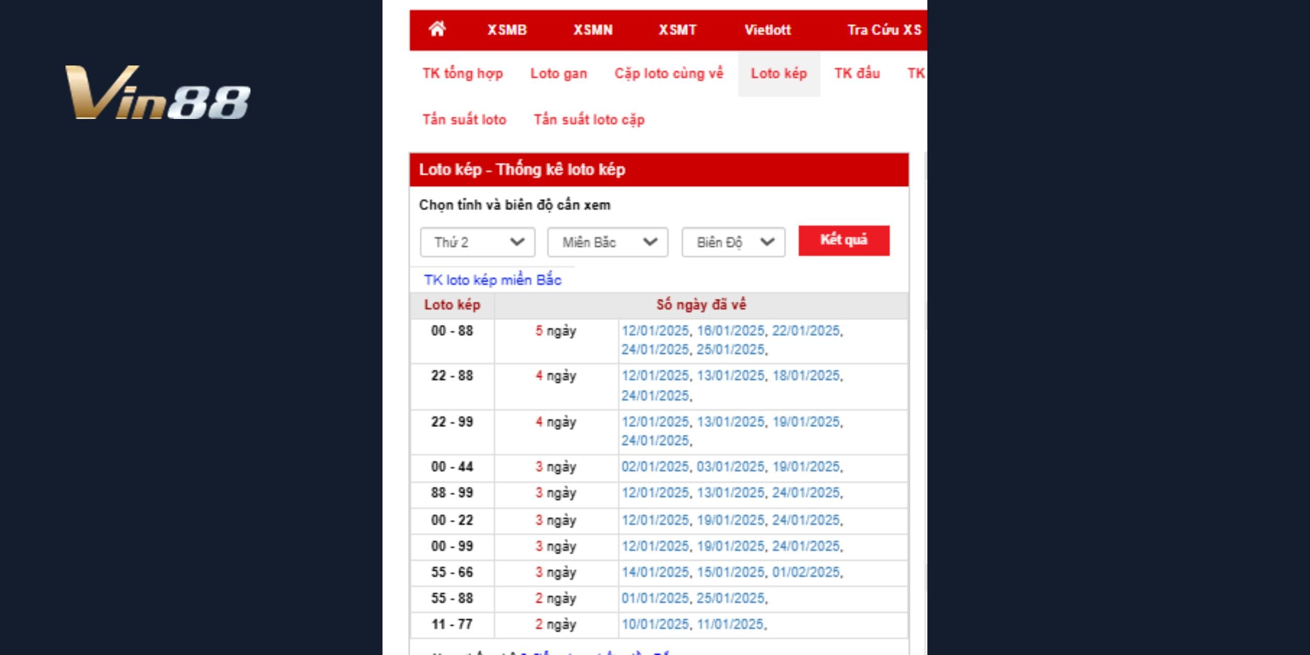The width and height of the screenshot is (1310, 655).
Task: Select the Loto kép tab
Action: click(779, 74)
